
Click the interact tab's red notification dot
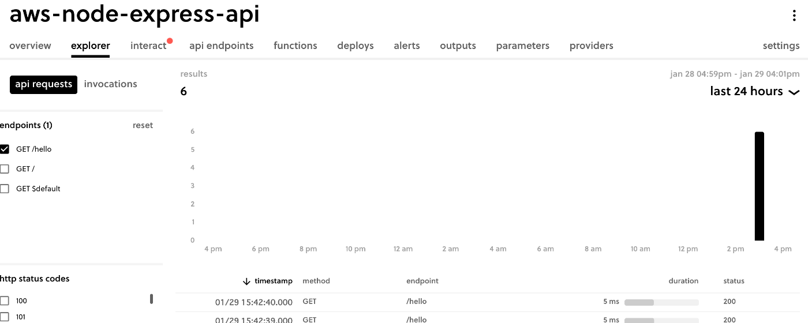[170, 41]
